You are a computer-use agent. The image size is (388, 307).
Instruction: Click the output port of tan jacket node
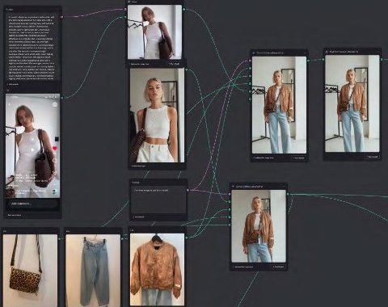pyautogui.click(x=187, y=238)
